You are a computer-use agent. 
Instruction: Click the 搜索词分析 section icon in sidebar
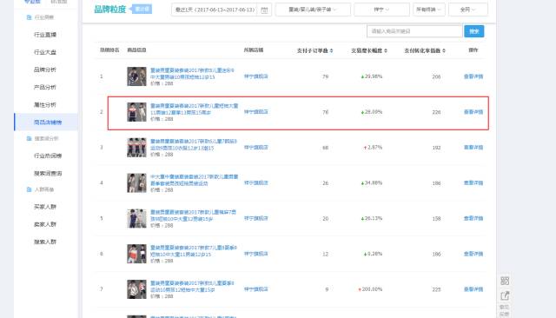29,139
